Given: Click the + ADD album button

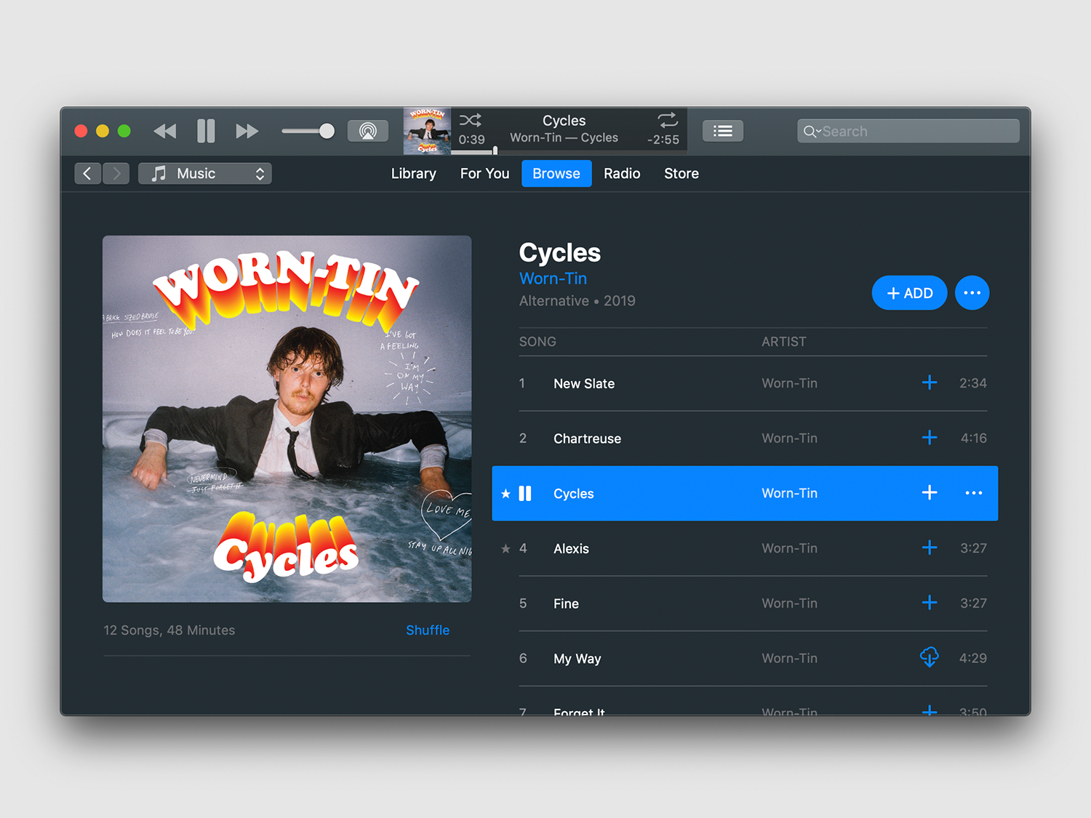Looking at the screenshot, I should tap(909, 293).
